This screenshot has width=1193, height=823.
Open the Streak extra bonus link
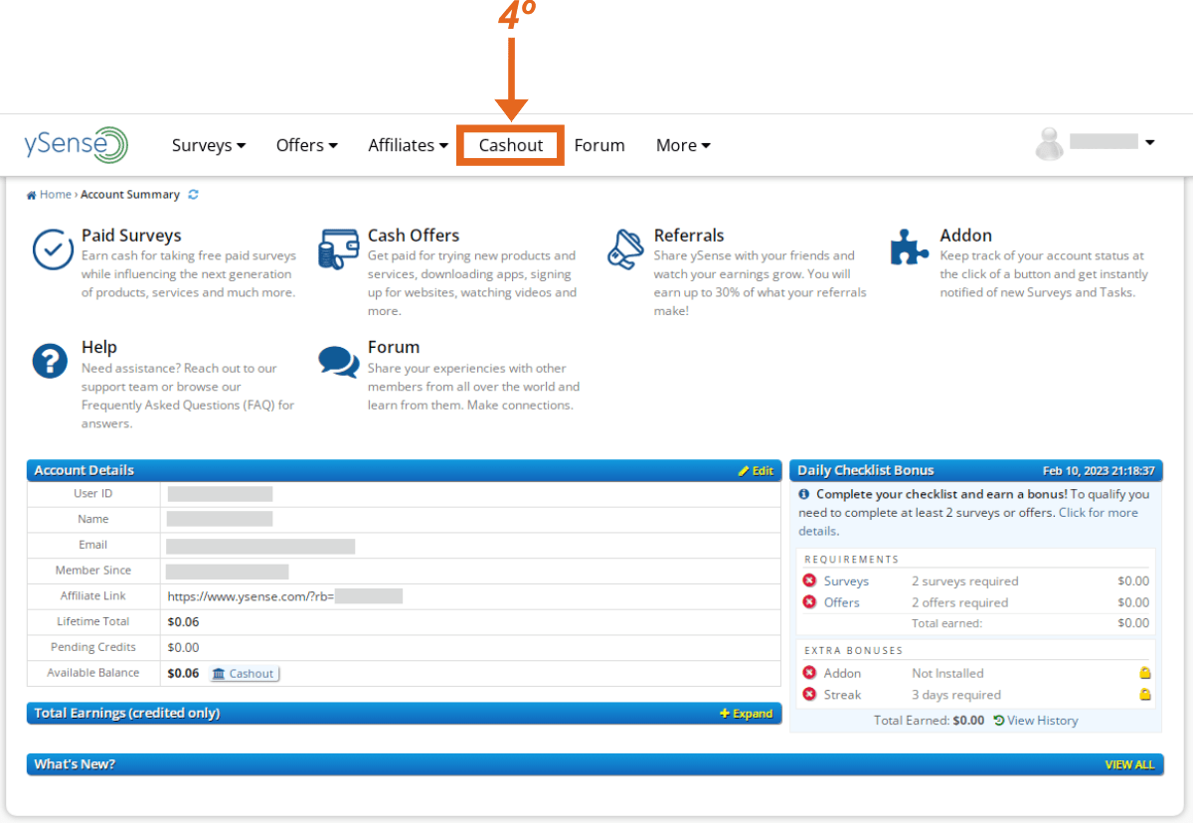click(842, 695)
